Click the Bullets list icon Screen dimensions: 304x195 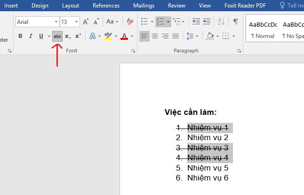[x=144, y=22]
